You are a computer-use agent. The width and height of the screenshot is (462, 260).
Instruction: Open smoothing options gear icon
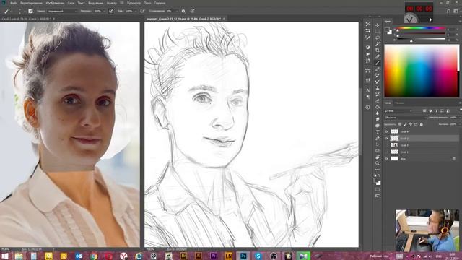tap(183, 11)
